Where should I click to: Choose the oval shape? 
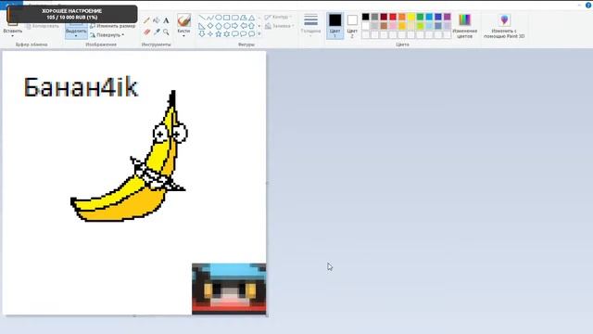[219, 18]
